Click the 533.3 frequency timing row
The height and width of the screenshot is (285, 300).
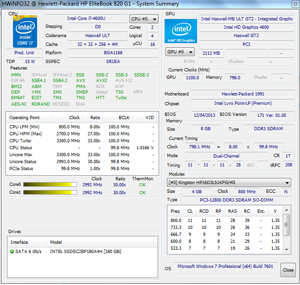[x=225, y=248]
